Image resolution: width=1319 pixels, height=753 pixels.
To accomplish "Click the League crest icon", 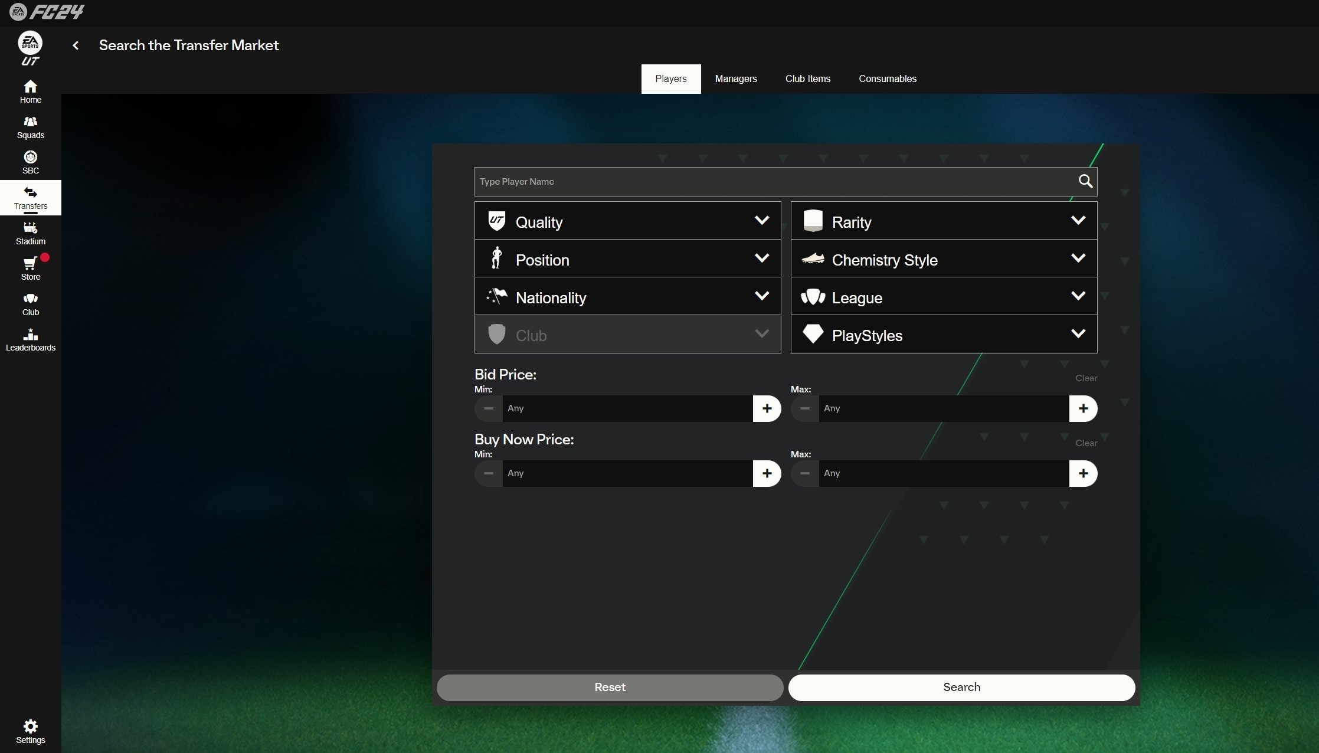I will pos(813,296).
